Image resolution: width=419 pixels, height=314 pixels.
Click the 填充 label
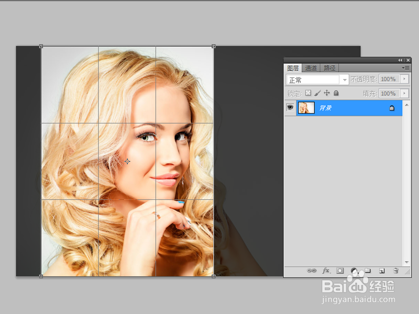[370, 94]
